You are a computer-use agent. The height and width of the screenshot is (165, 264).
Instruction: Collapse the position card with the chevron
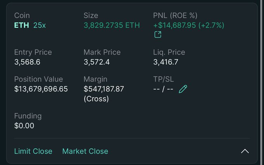tap(245, 151)
